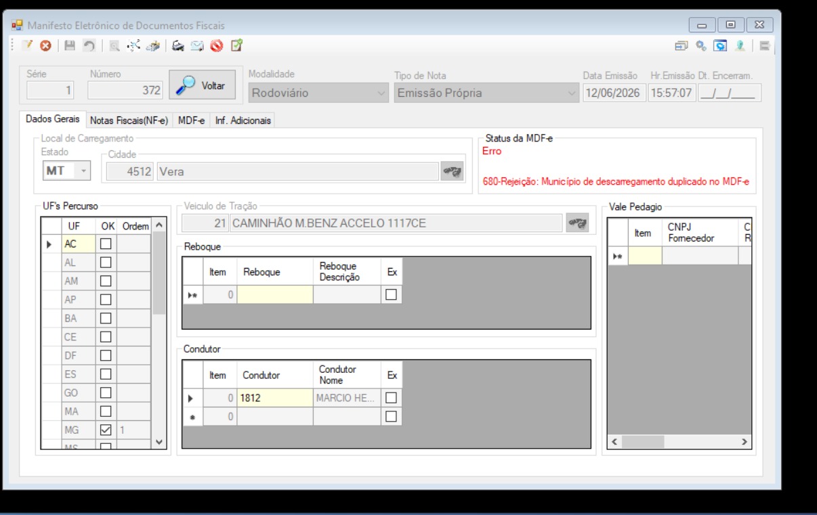Click the yellow Reboque input cell
This screenshot has width=817, height=515.
pyautogui.click(x=275, y=294)
